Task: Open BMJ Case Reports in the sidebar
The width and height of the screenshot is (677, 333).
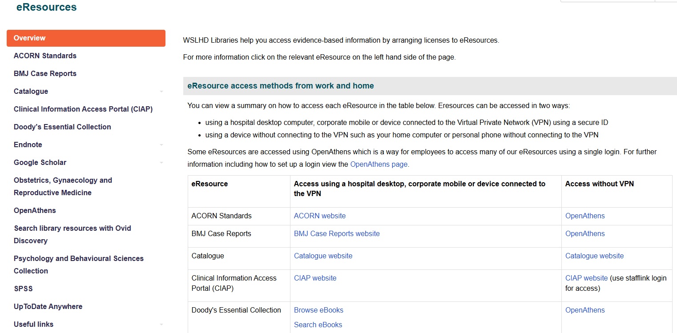Action: 45,73
